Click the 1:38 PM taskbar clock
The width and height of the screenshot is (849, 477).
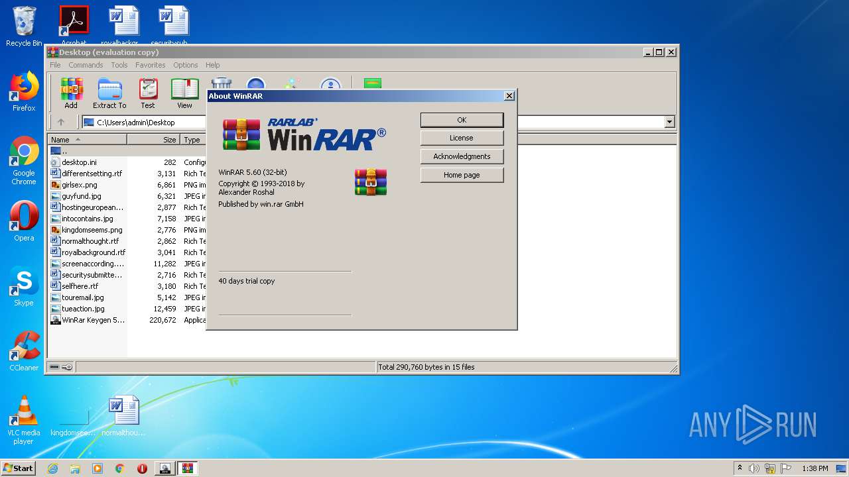815,468
